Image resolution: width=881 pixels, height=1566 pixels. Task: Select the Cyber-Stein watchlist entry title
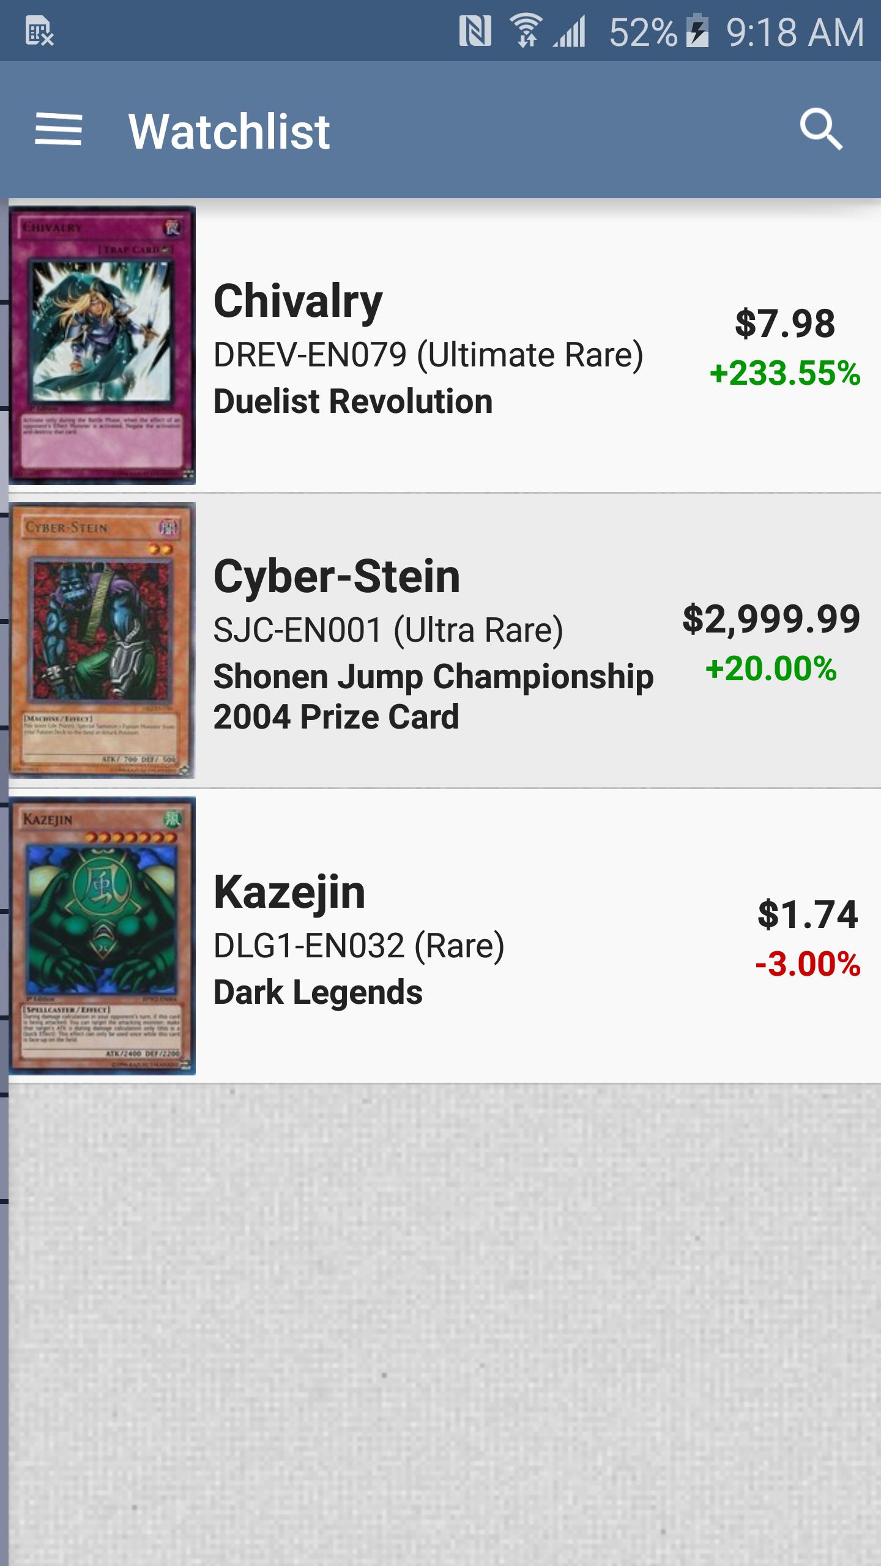pyautogui.click(x=336, y=576)
